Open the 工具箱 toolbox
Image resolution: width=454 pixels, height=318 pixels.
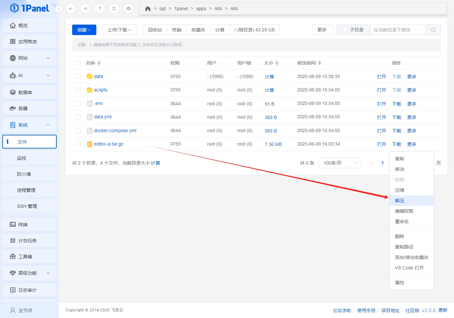tap(30, 257)
